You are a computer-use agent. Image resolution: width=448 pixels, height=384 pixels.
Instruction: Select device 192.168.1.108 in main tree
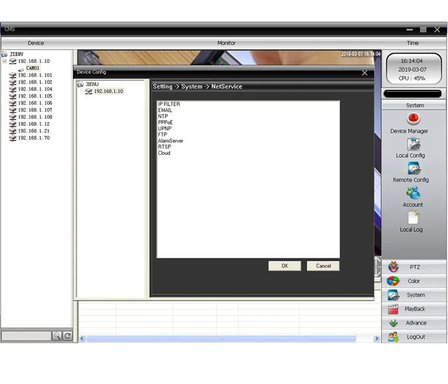[35, 117]
